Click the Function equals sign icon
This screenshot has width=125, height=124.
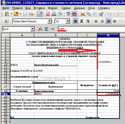tap(53, 29)
